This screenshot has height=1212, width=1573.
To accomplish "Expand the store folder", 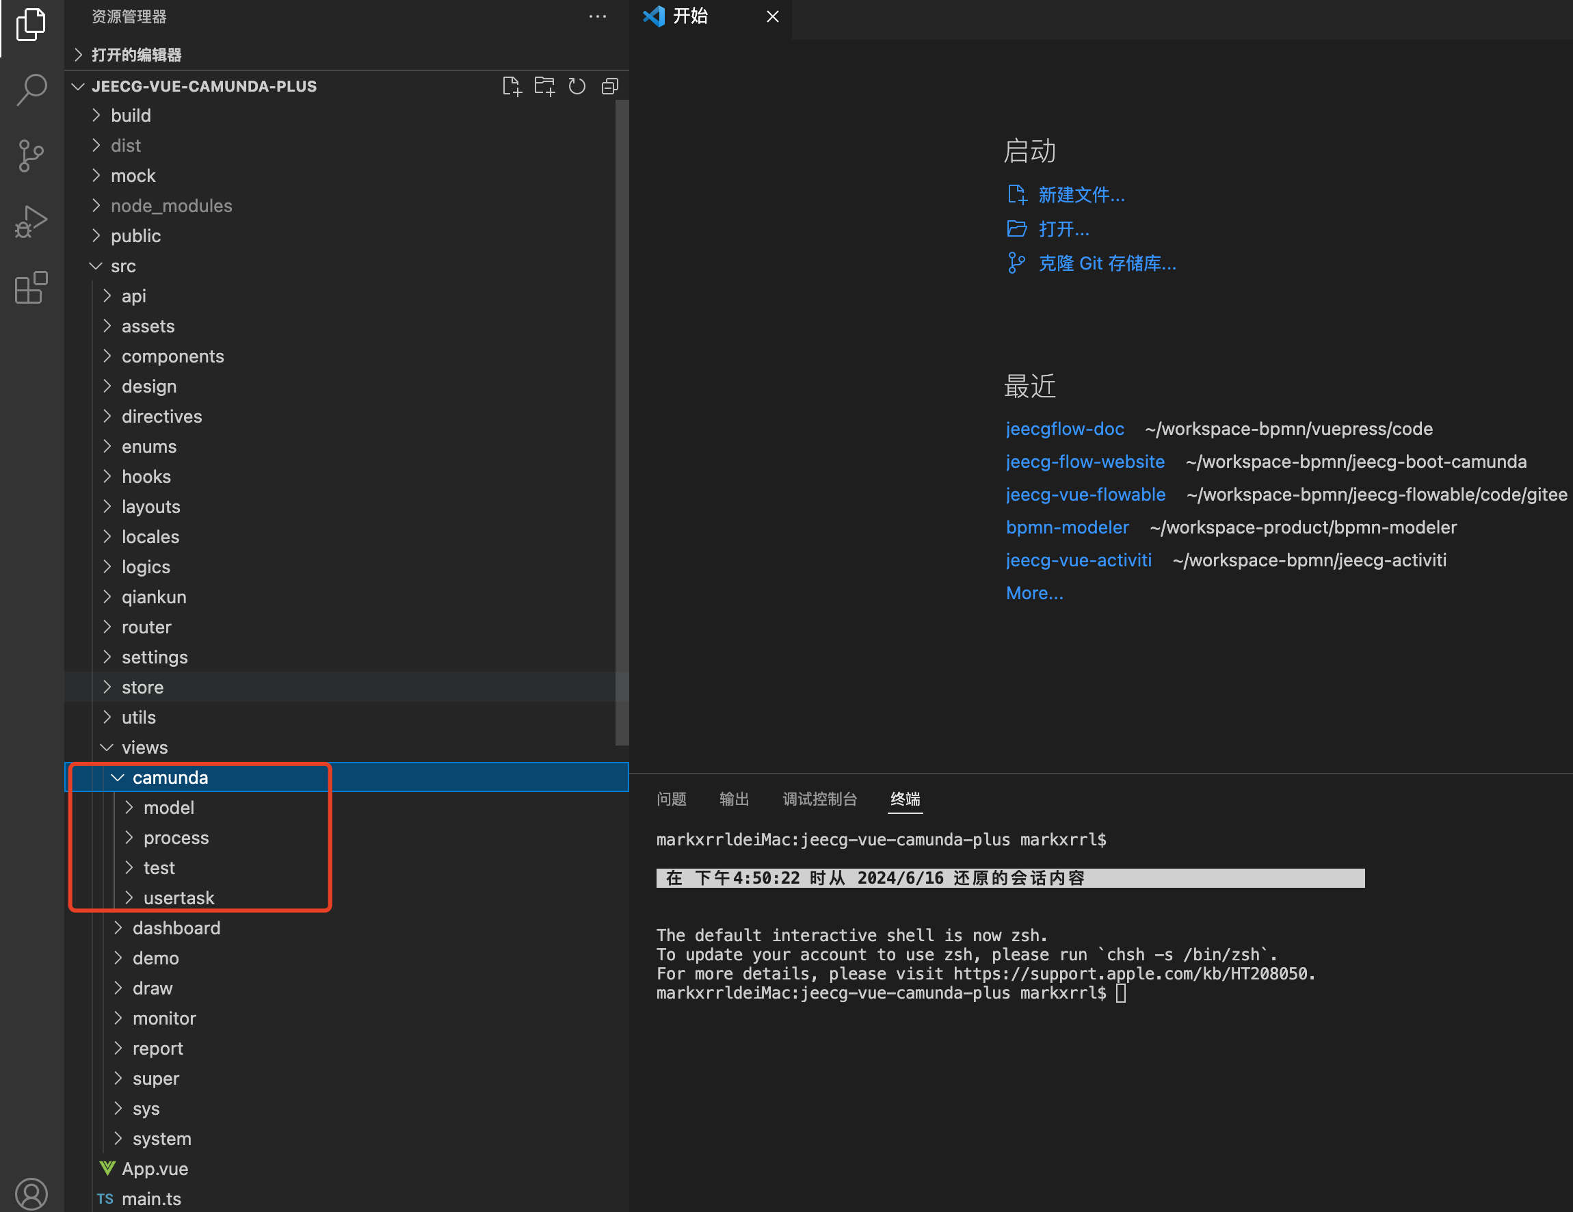I will coord(347,687).
